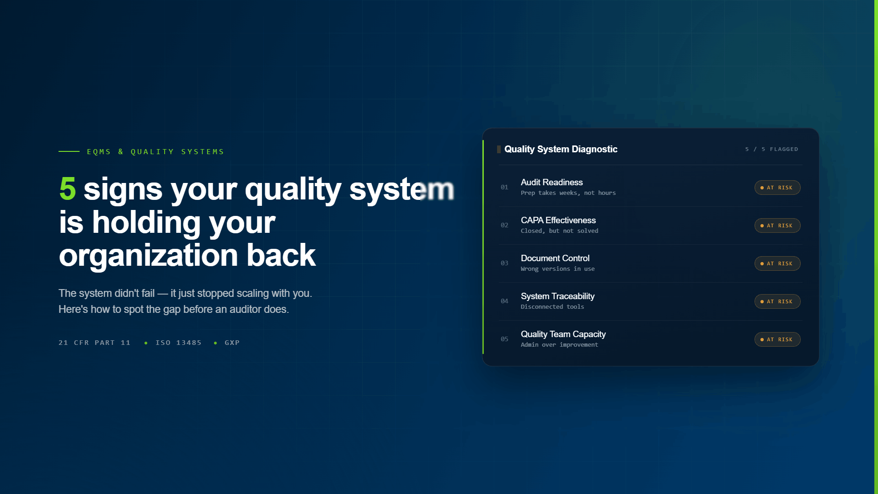Click the 'ISO 13485' tag
This screenshot has height=494, width=878.
tap(178, 343)
